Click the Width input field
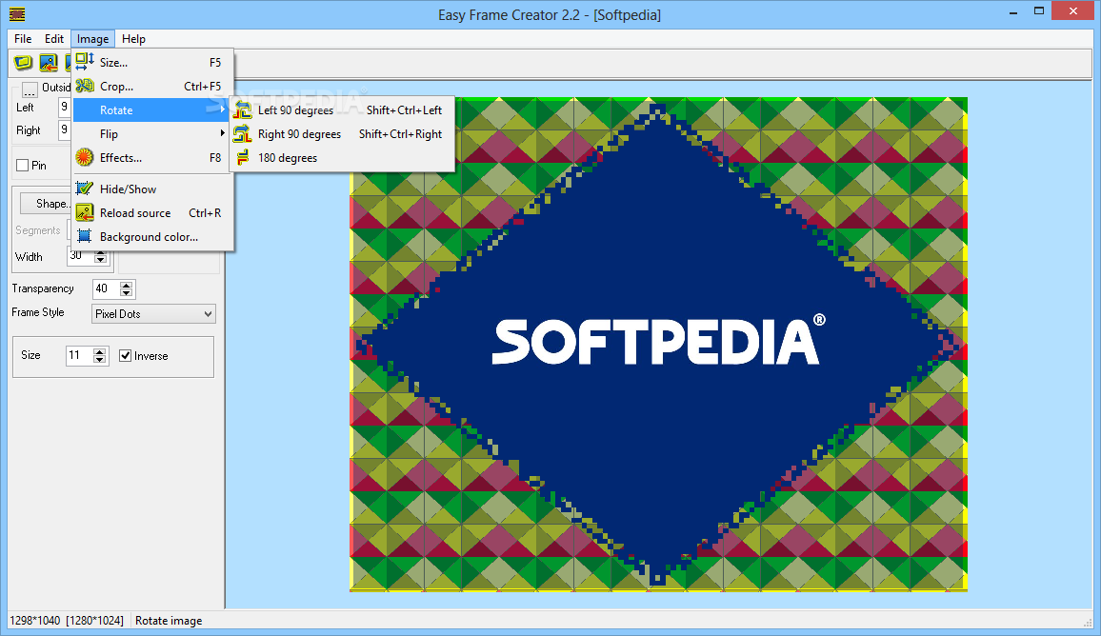Screen dimensions: 1101x636 [81, 256]
